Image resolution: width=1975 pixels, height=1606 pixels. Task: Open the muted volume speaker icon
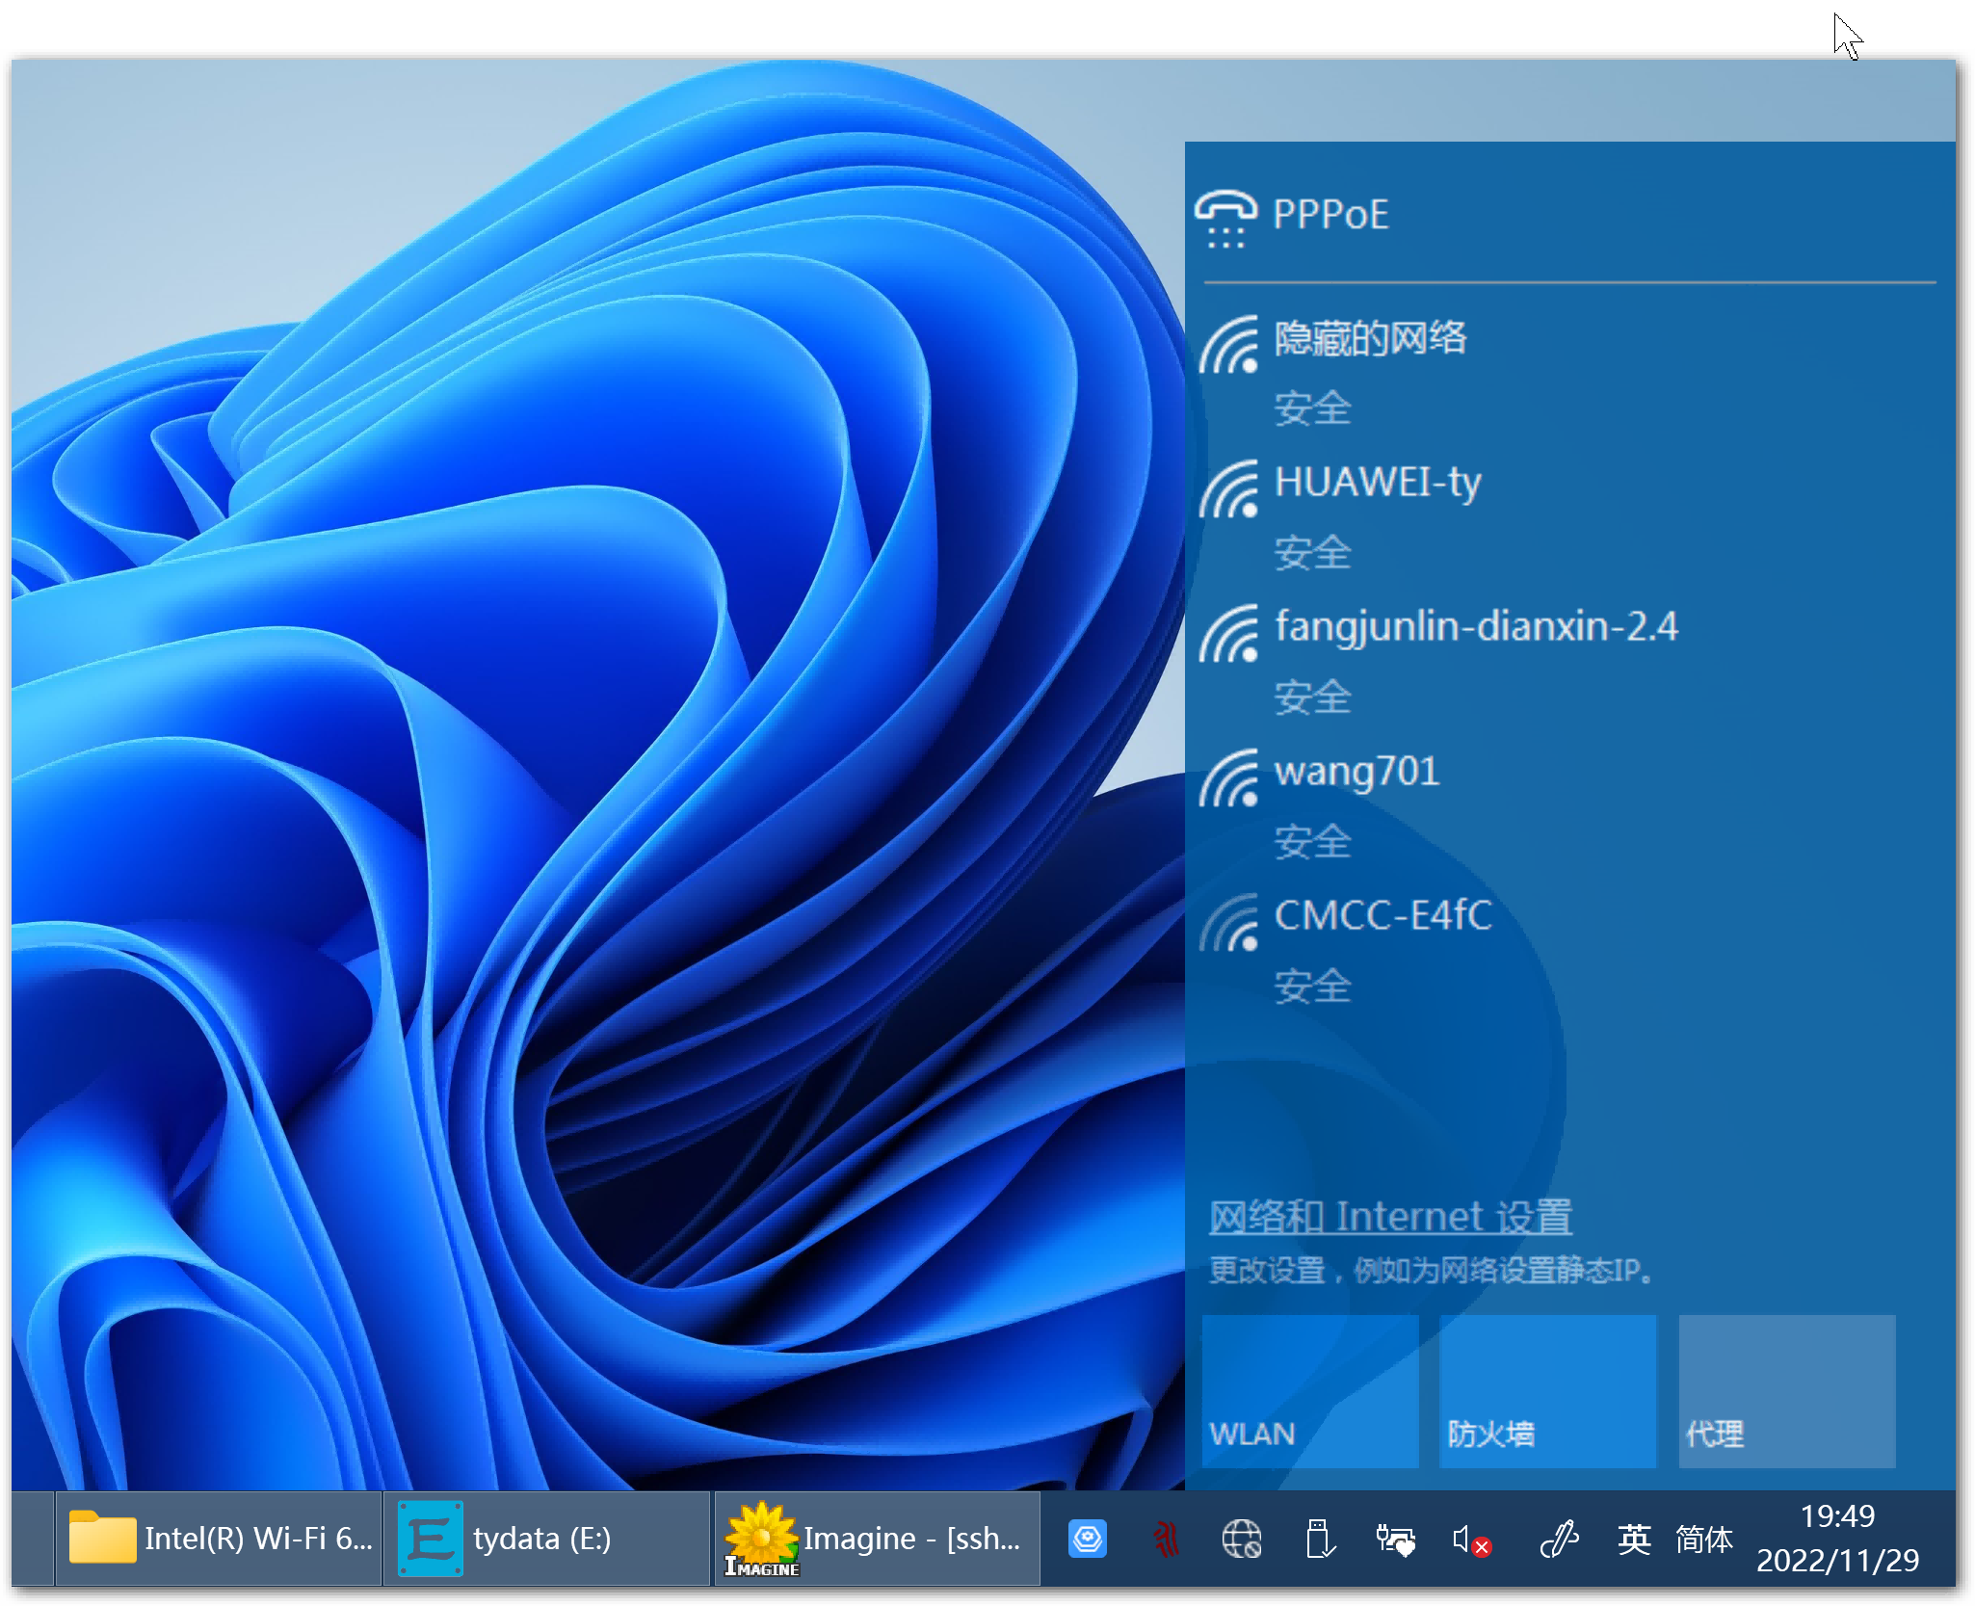click(1471, 1540)
